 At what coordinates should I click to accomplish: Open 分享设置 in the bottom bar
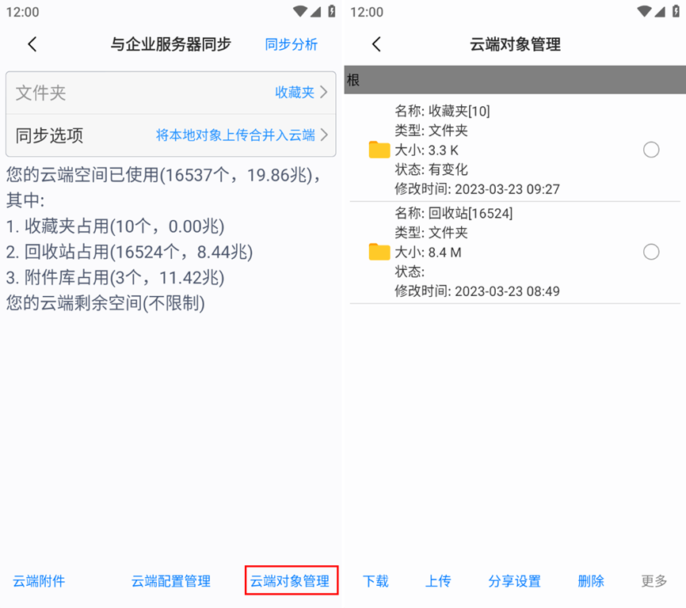click(514, 581)
